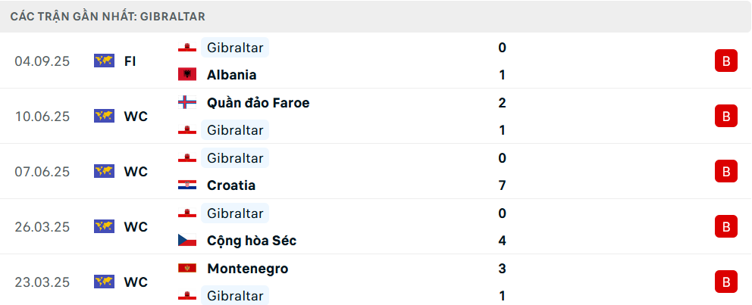752x305 pixels.
Task: Click the Faroe Islands flag icon
Action: tap(186, 103)
